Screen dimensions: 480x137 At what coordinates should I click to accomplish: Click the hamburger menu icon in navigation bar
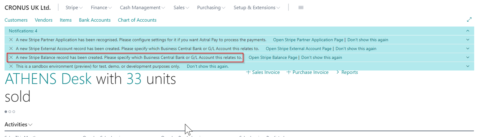301,8
